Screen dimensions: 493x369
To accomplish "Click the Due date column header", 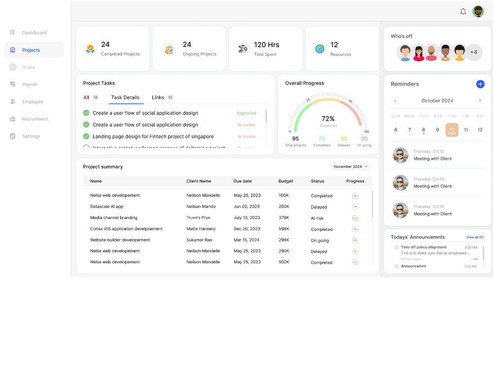I will [x=243, y=182].
